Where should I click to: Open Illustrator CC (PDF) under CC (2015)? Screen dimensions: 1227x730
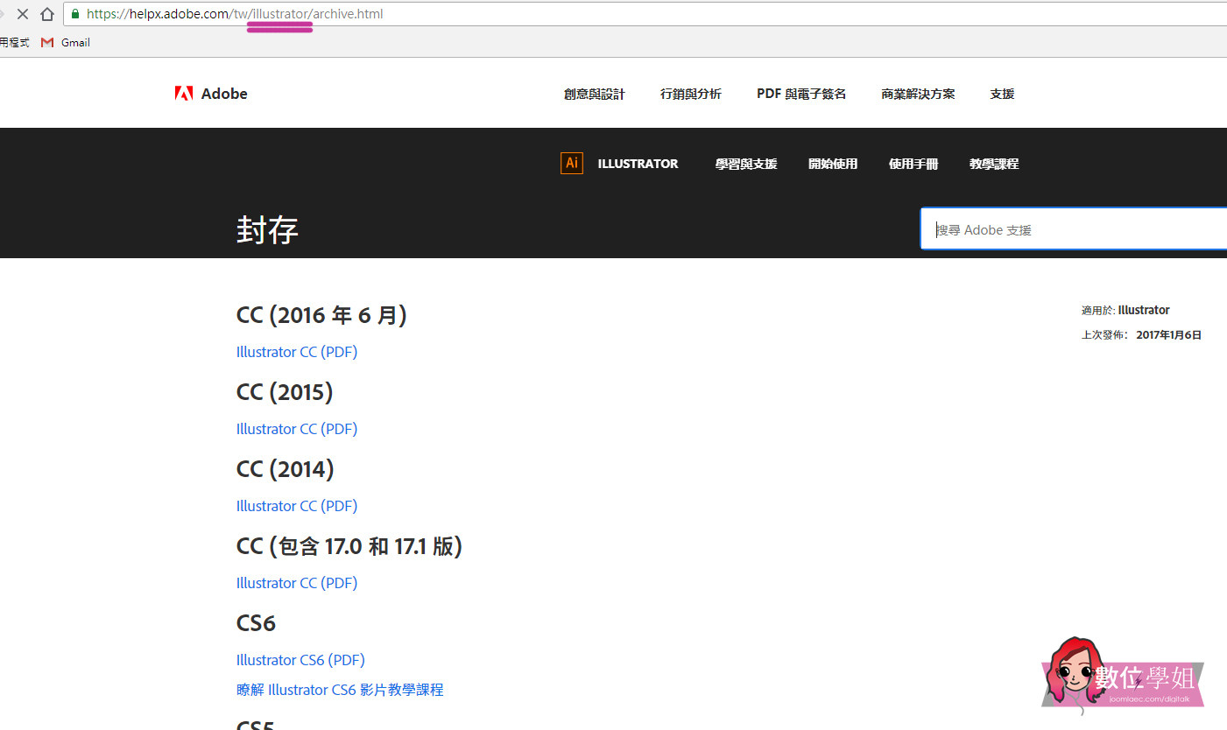tap(297, 429)
